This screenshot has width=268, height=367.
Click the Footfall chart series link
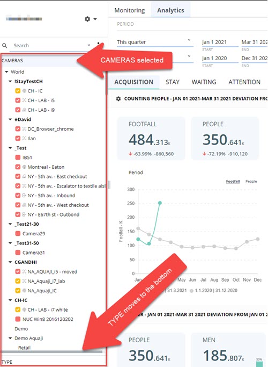click(x=233, y=182)
